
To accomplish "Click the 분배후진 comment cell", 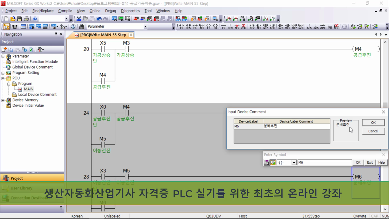I will [x=296, y=126].
